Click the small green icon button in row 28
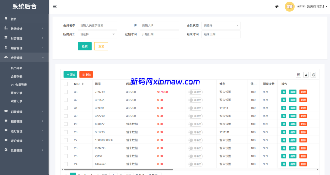The width and height of the screenshot is (330, 175). pos(284,132)
